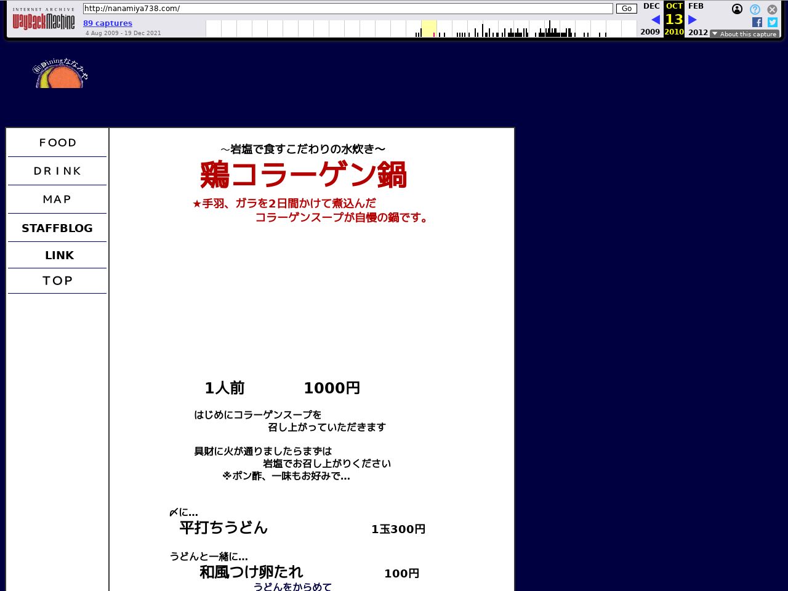Open the LINK page
This screenshot has width=788, height=591.
tap(59, 255)
